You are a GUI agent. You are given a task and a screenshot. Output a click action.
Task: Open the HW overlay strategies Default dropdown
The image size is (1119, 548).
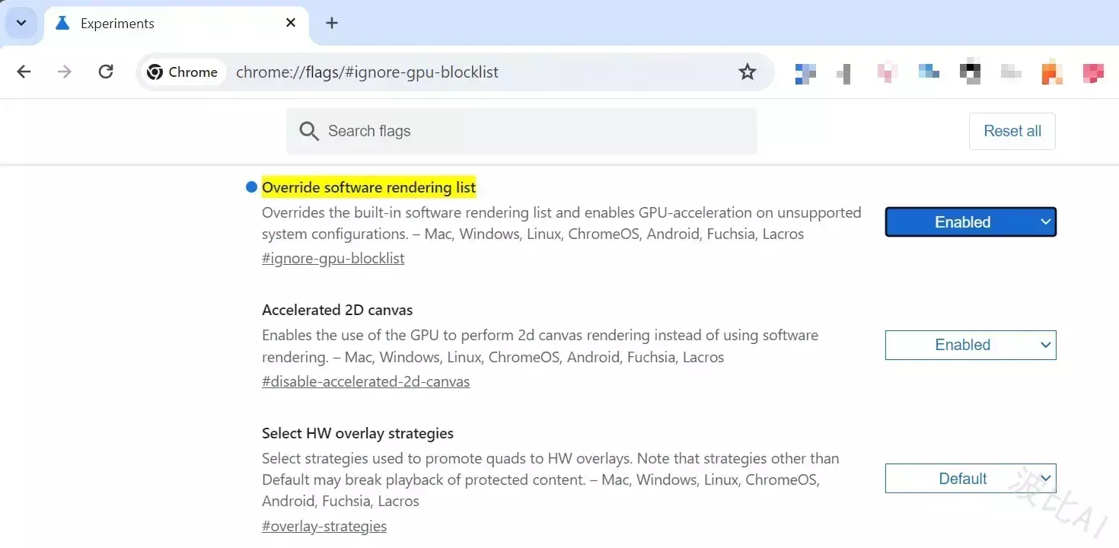pyautogui.click(x=971, y=479)
